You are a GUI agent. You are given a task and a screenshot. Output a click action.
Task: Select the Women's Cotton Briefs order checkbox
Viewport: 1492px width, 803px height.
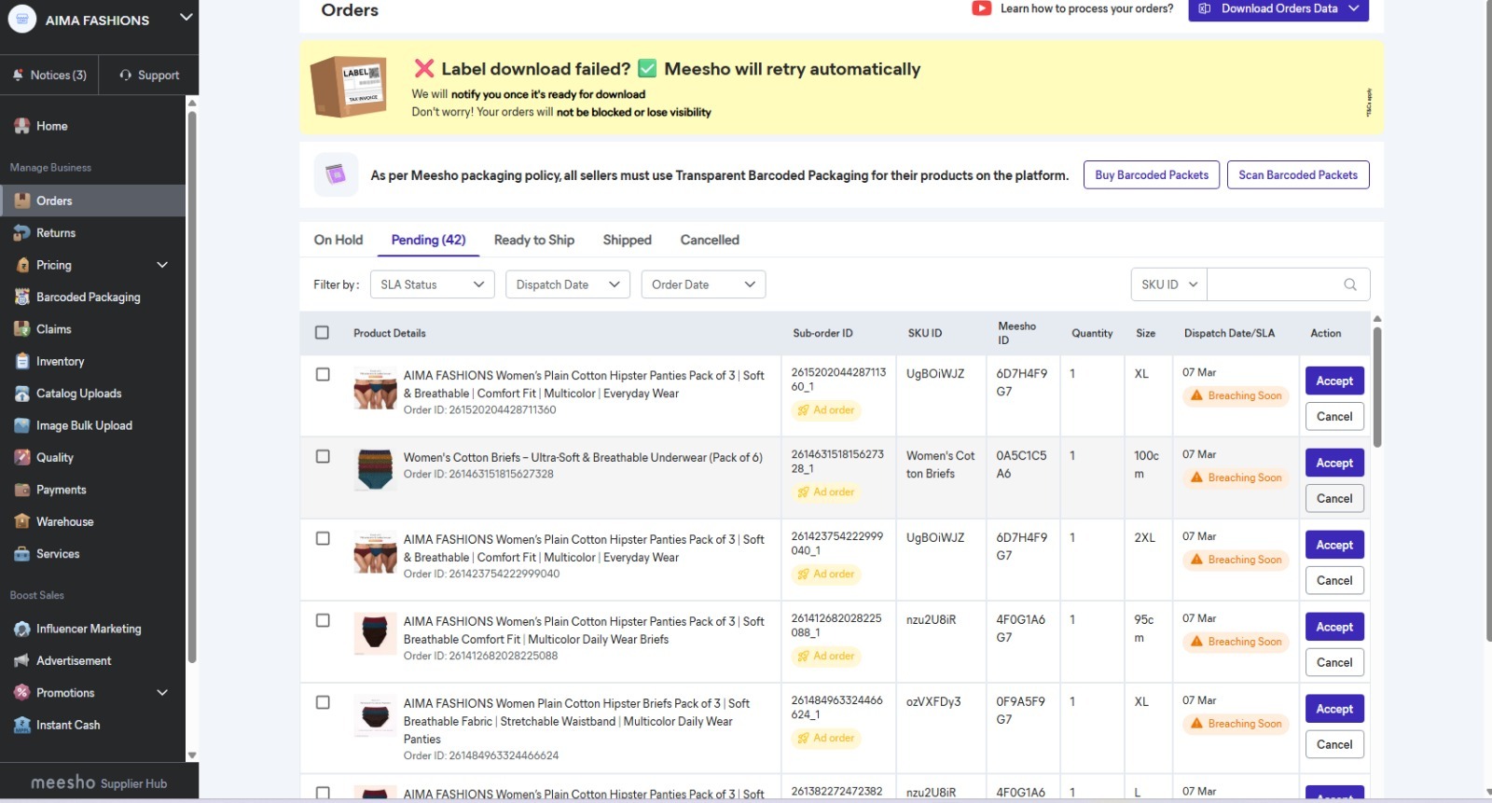[x=323, y=457]
